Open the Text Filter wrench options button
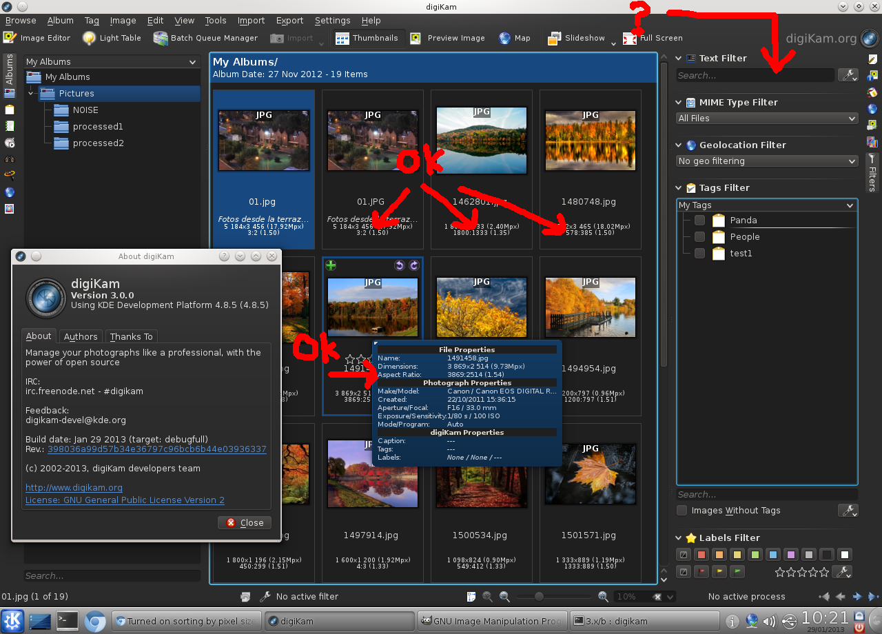Image resolution: width=882 pixels, height=634 pixels. coord(848,75)
